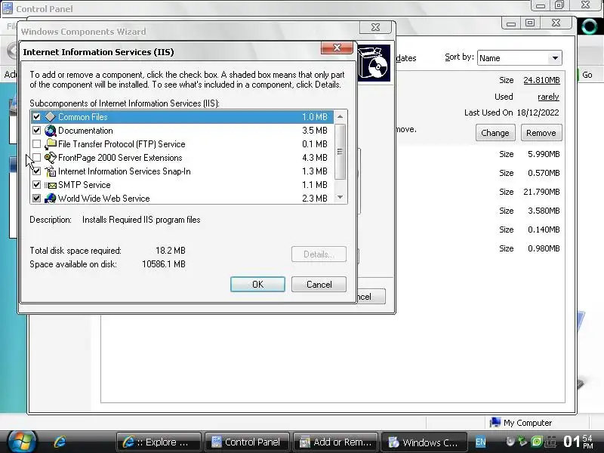The width and height of the screenshot is (604, 453).
Task: Switch to Windows Components taskbar button
Action: [424, 442]
